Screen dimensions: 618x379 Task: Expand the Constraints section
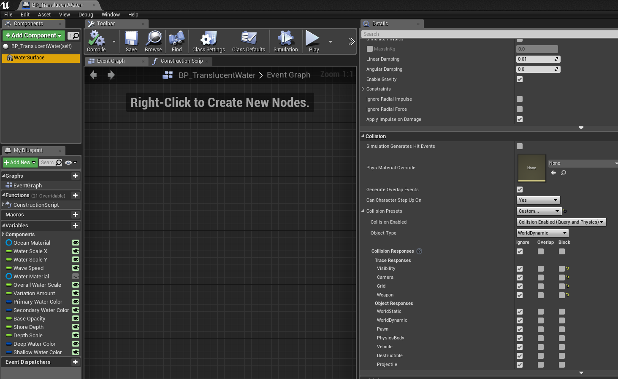pos(363,89)
